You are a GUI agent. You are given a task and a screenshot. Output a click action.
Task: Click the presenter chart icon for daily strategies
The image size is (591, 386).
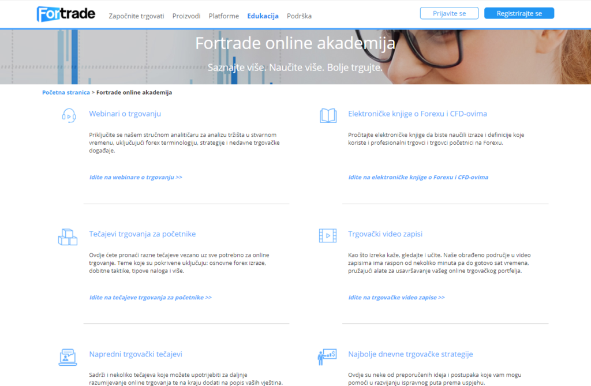(x=327, y=357)
